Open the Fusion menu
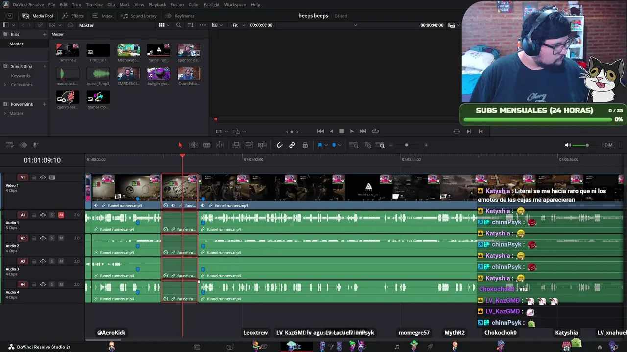Screen dimensions: 627x352 click(177, 4)
